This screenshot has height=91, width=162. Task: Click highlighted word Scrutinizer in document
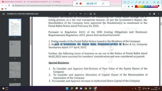coord(70,44)
